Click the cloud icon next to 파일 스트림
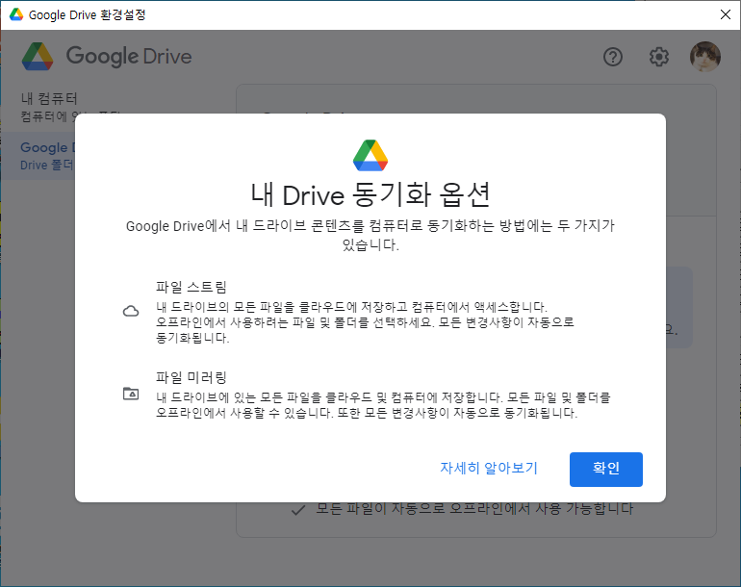Viewport: 741px width, 587px height. pos(131,311)
